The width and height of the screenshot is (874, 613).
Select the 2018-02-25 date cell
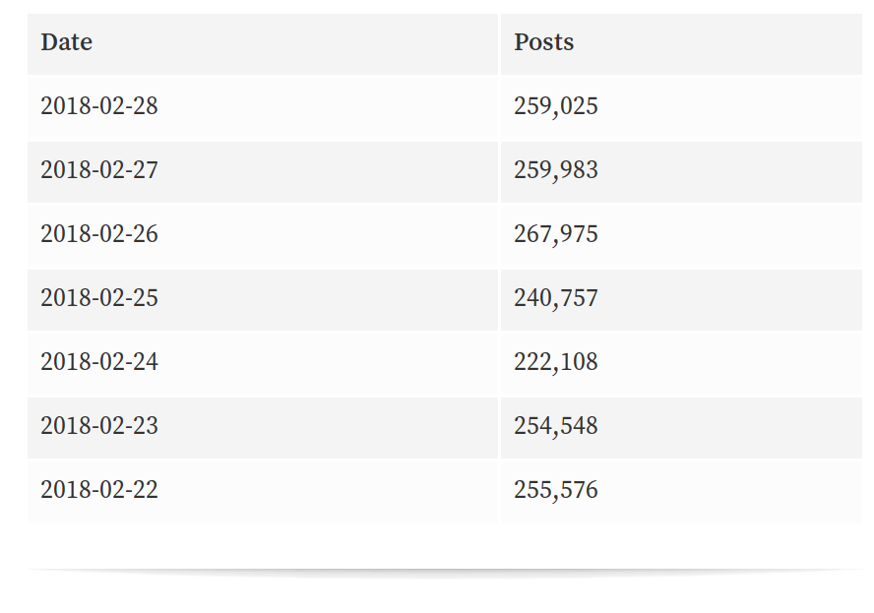click(99, 298)
